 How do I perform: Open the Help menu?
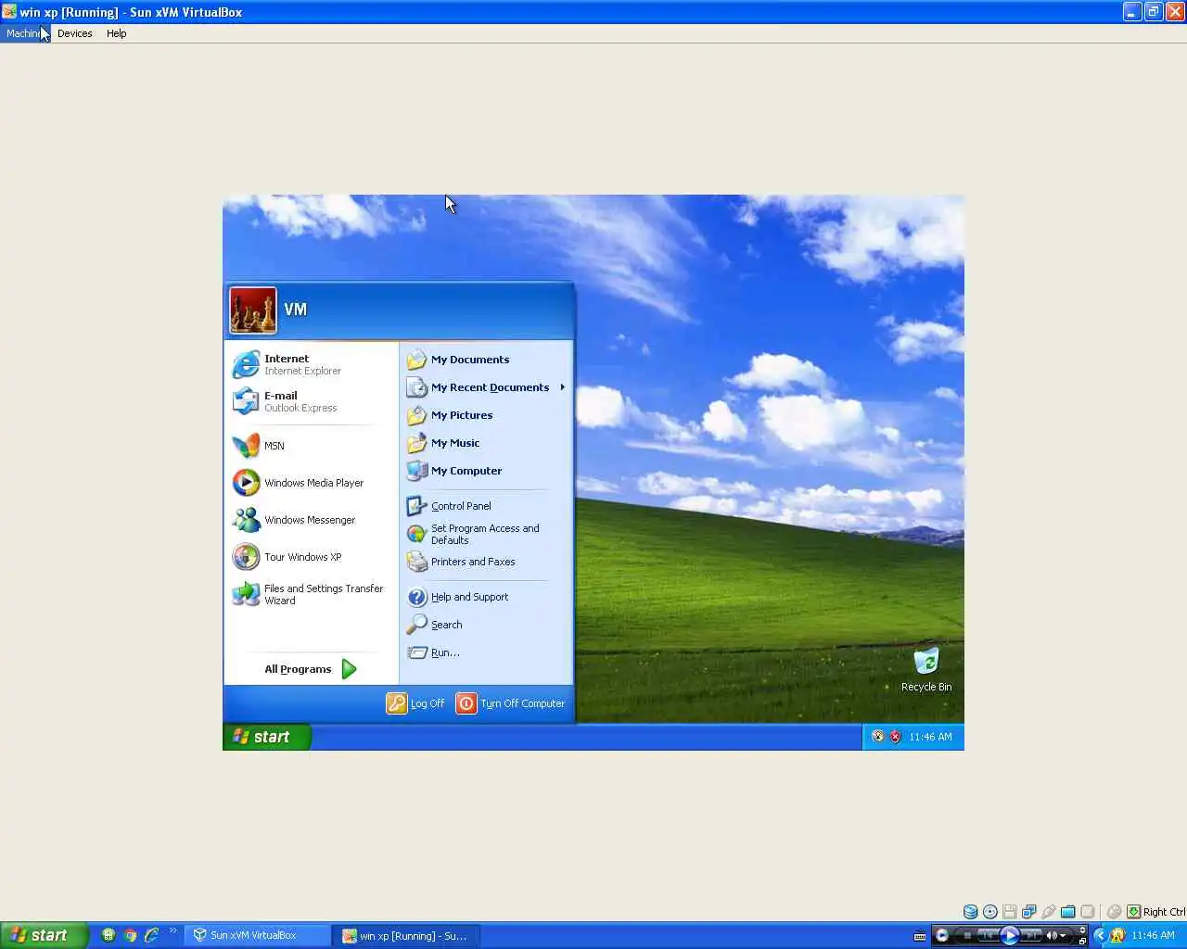pos(116,33)
